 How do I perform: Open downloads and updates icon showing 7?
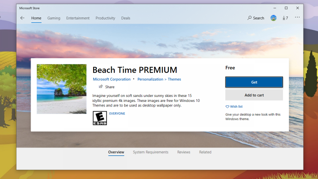pos(285,18)
